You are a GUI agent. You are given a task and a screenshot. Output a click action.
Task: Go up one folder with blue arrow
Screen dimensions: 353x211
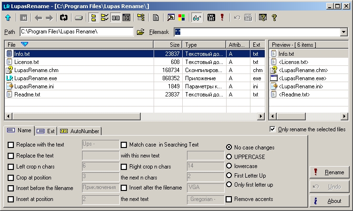[8, 18]
